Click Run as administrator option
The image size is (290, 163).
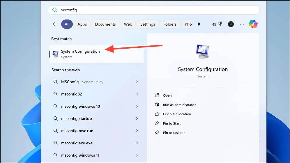tap(179, 105)
